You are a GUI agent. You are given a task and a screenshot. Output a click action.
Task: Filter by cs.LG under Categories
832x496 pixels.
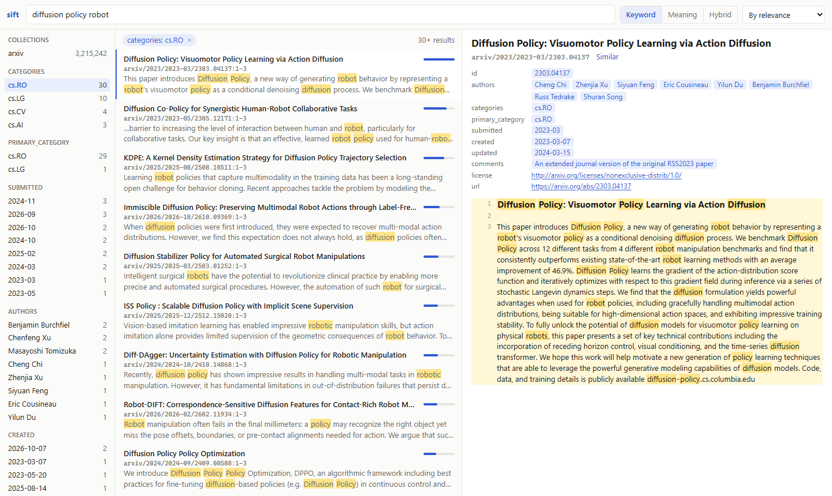pyautogui.click(x=57, y=99)
